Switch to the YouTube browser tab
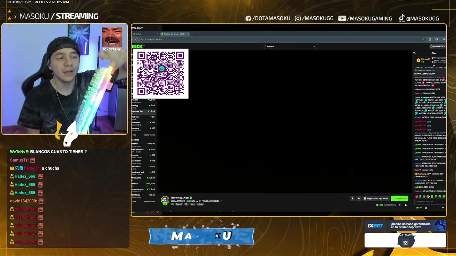 point(144,34)
